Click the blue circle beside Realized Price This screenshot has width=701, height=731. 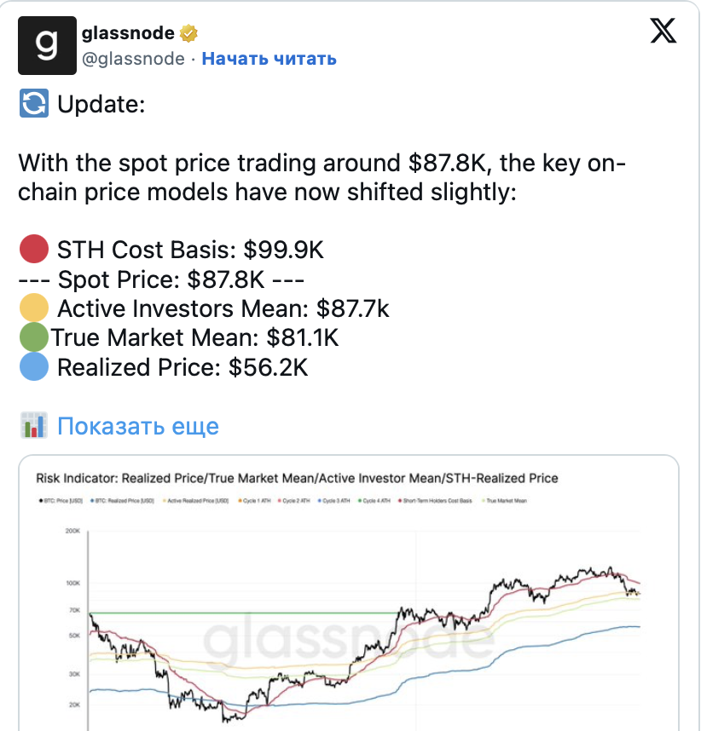pyautogui.click(x=34, y=367)
